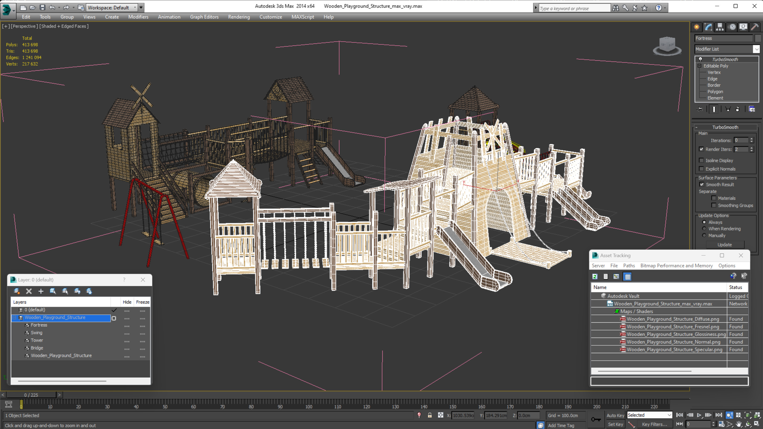Click the Update button
Screen dimensions: 763x429
[x=725, y=245]
